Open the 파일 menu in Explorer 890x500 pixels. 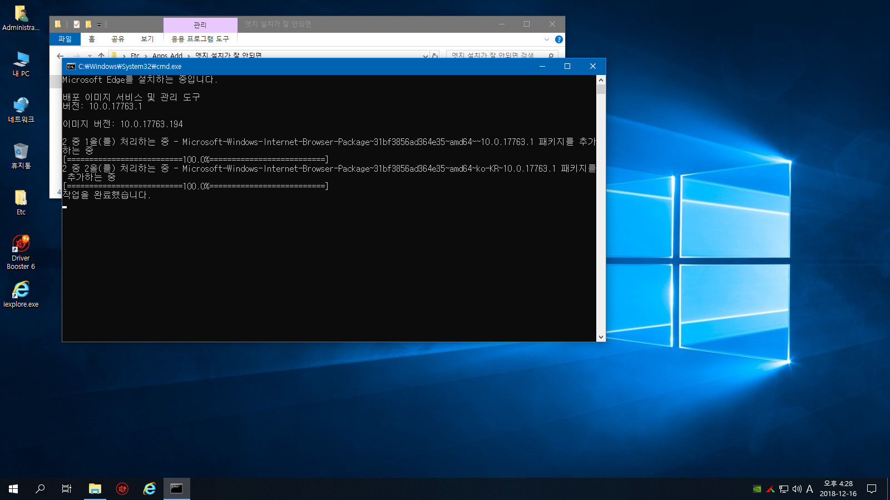65,39
